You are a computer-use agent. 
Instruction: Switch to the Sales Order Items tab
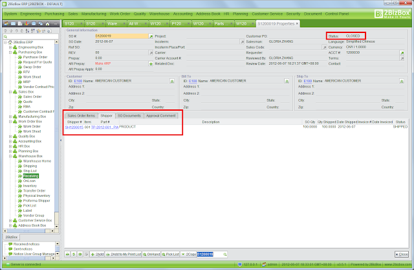pyautogui.click(x=81, y=116)
